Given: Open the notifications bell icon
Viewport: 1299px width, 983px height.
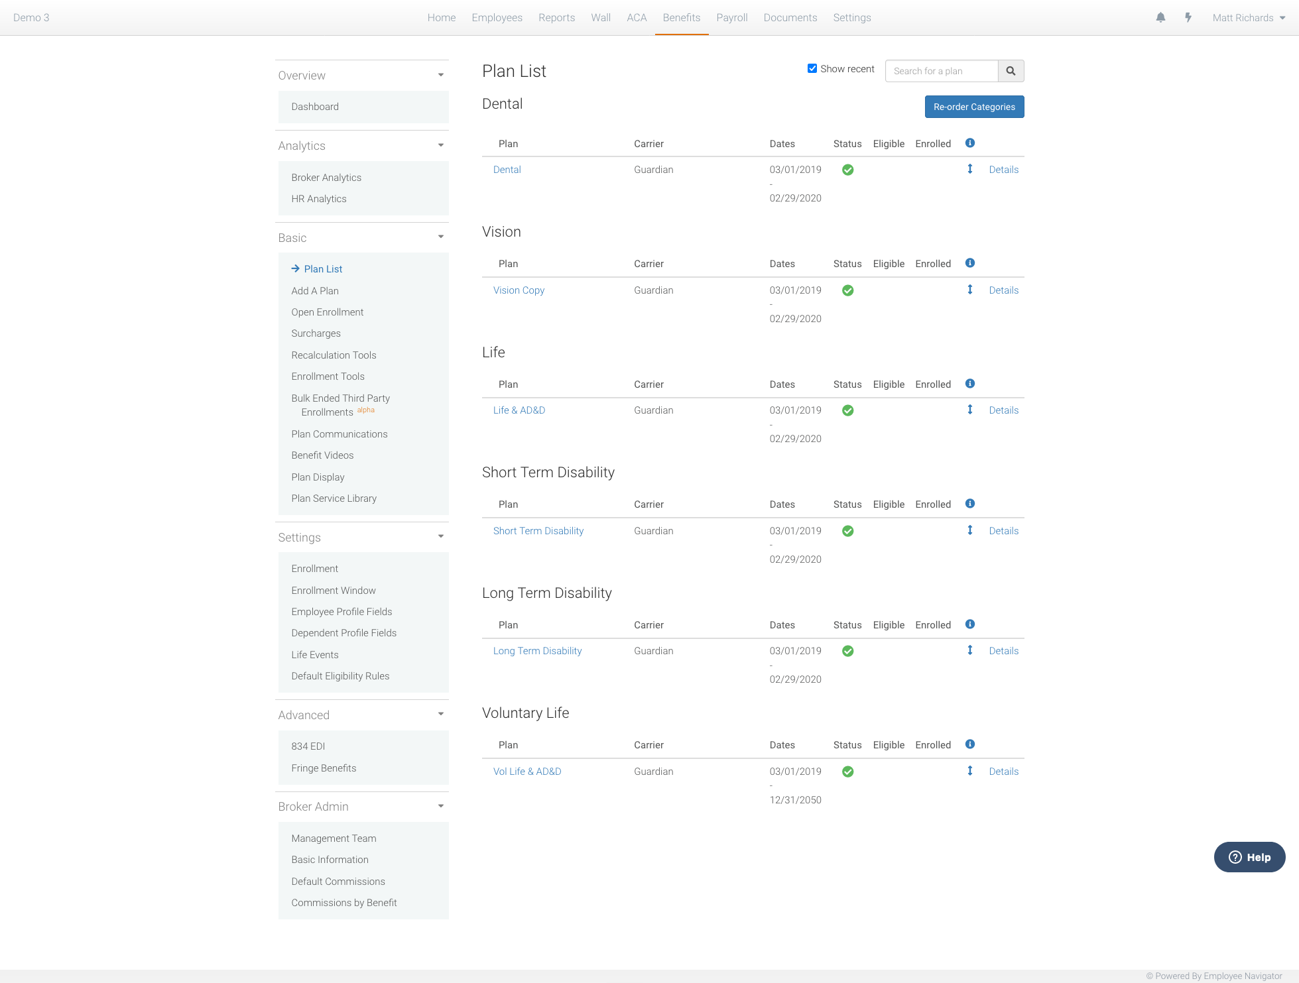Looking at the screenshot, I should (1160, 17).
